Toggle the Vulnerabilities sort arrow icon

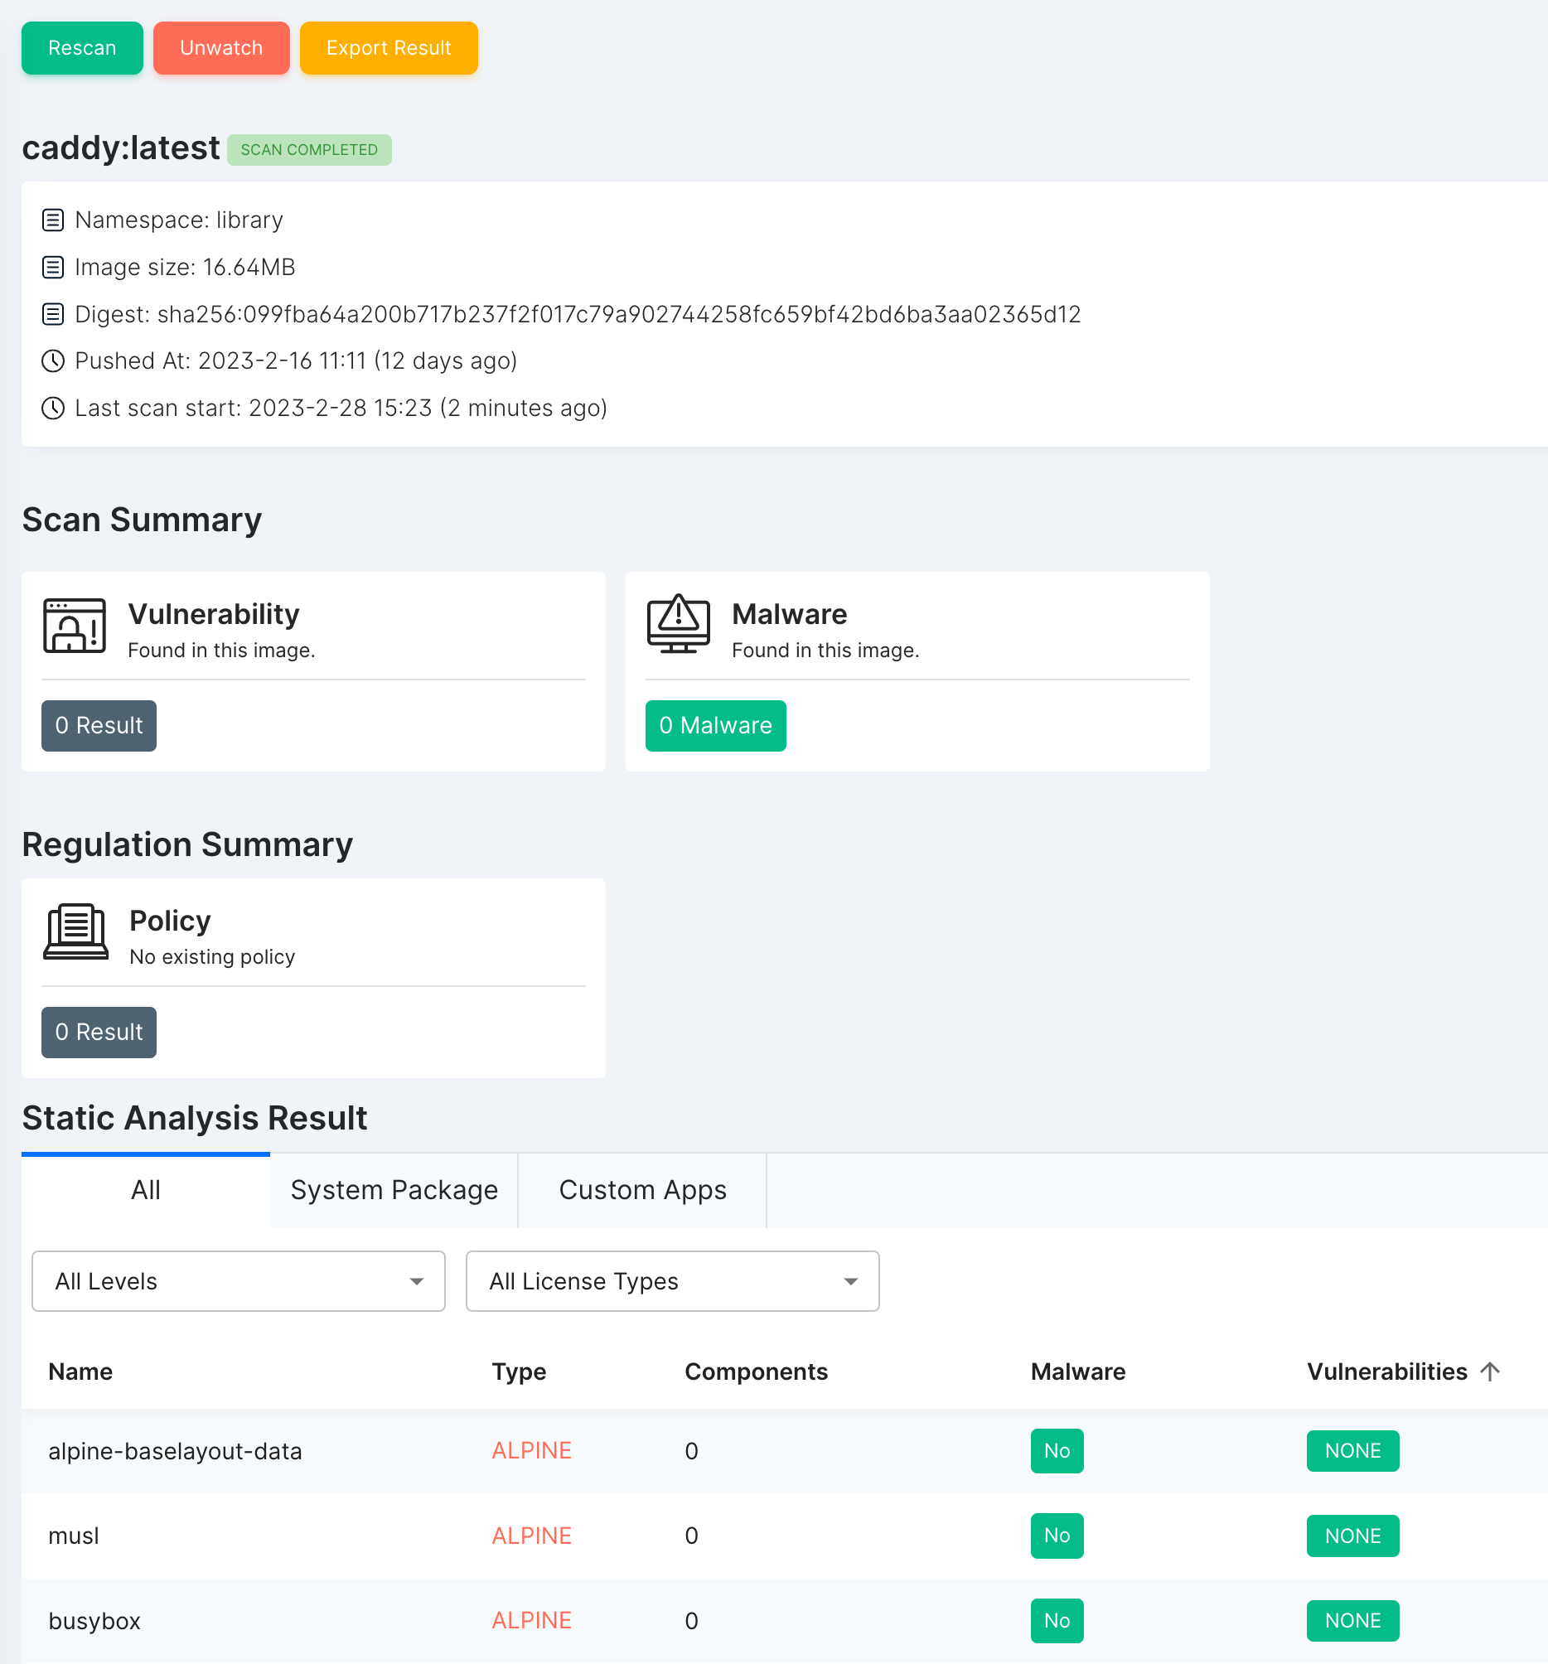coord(1489,1371)
